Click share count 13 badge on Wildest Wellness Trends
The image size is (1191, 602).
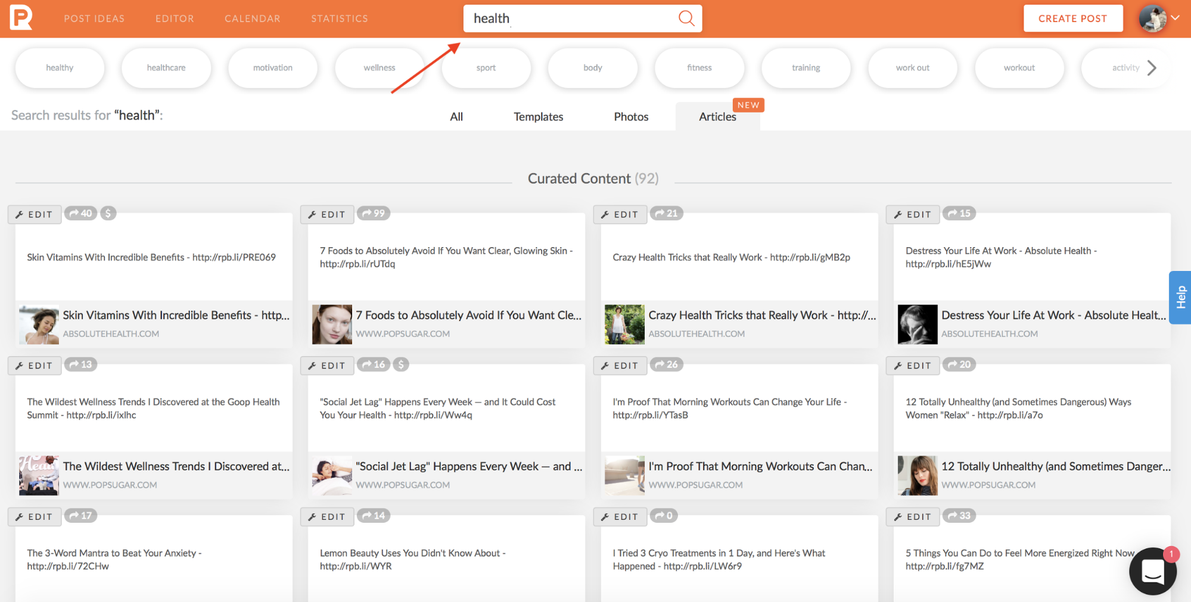(80, 364)
